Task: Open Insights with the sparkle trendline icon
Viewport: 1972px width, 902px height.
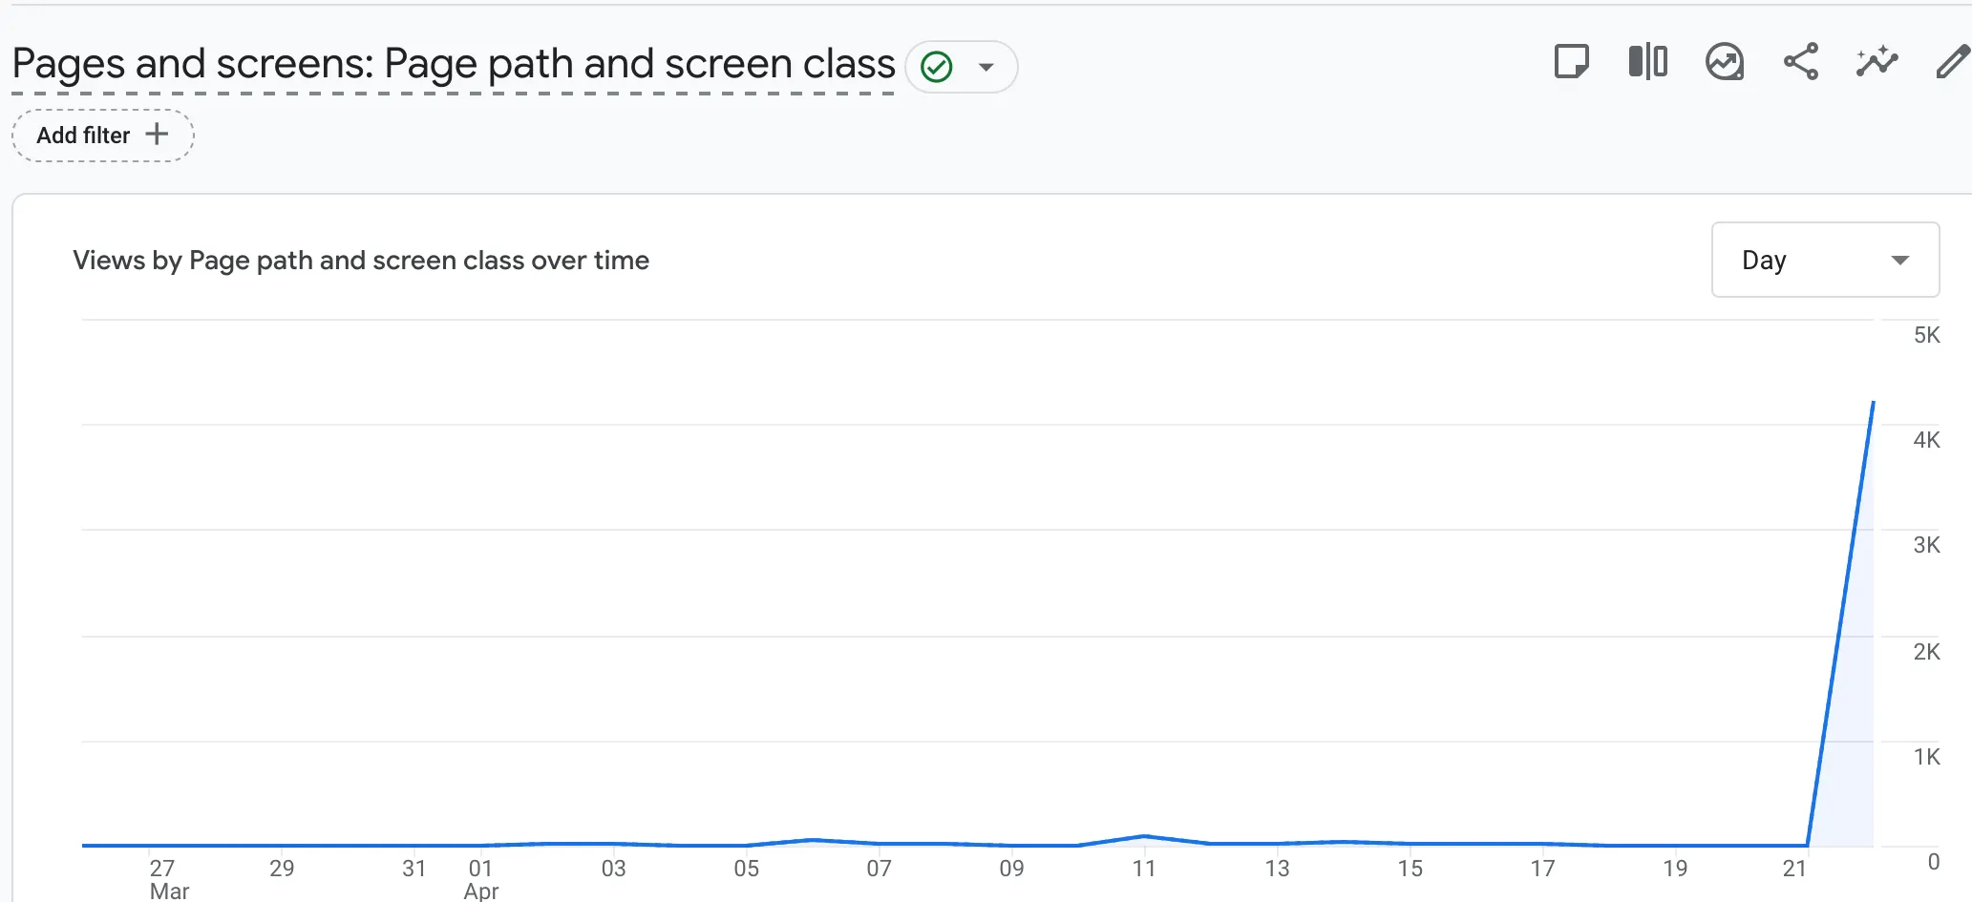Action: tap(1876, 62)
